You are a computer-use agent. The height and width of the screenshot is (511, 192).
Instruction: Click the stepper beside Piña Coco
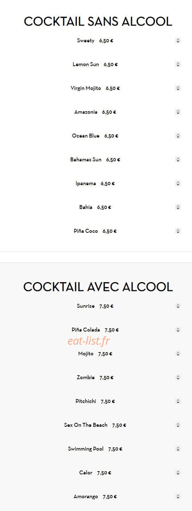point(178,231)
